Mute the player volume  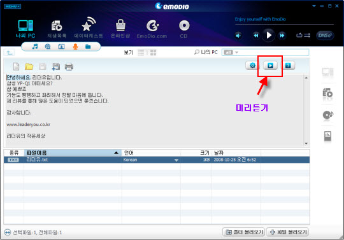pos(238,35)
